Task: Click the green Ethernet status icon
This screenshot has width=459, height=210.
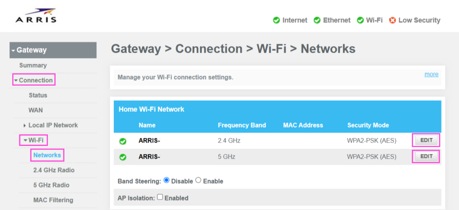Action: [317, 20]
